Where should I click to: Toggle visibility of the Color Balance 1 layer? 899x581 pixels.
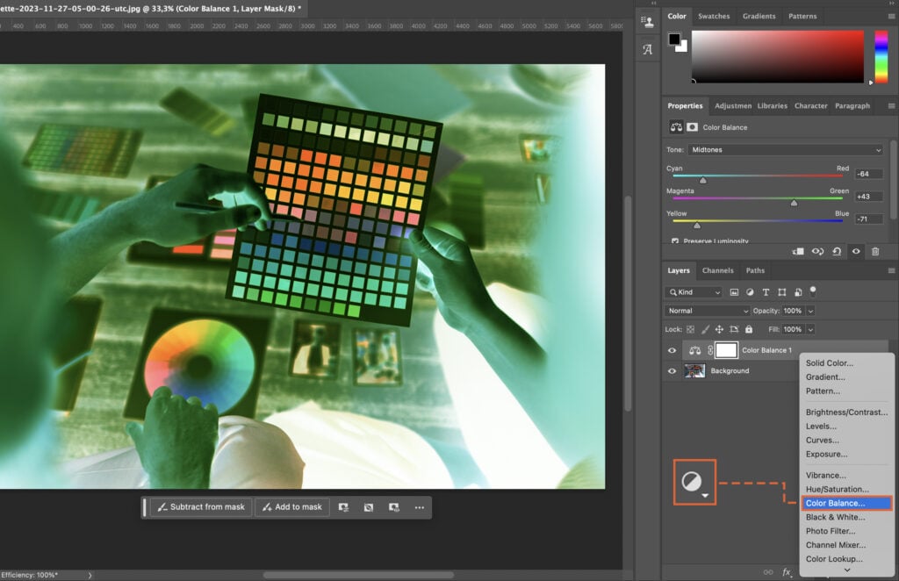[x=672, y=349]
